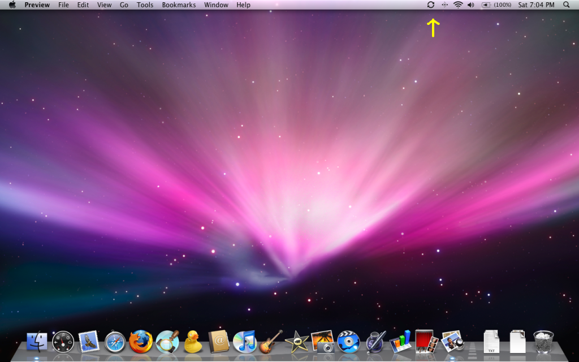Viewport: 579px width, 362px height.
Task: Click the magnifying glass and stamp Dock app
Action: (x=167, y=342)
